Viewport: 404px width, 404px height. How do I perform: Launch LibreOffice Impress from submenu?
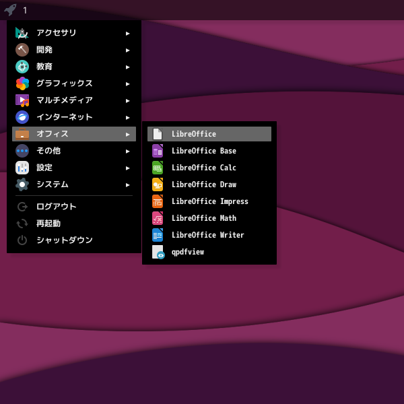point(209,201)
